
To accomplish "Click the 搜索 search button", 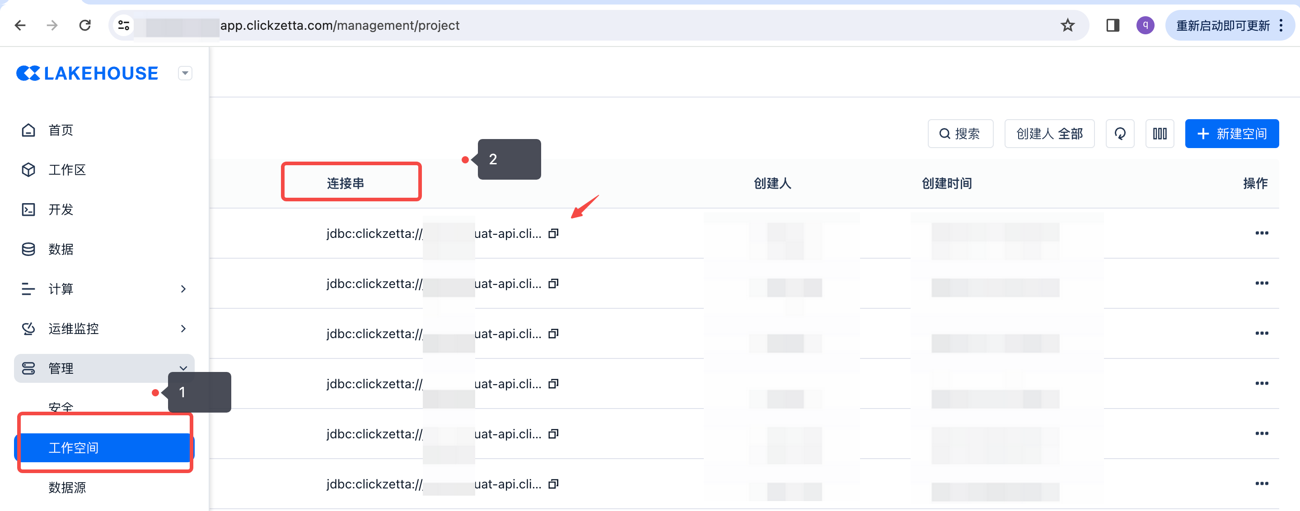I will [x=960, y=134].
